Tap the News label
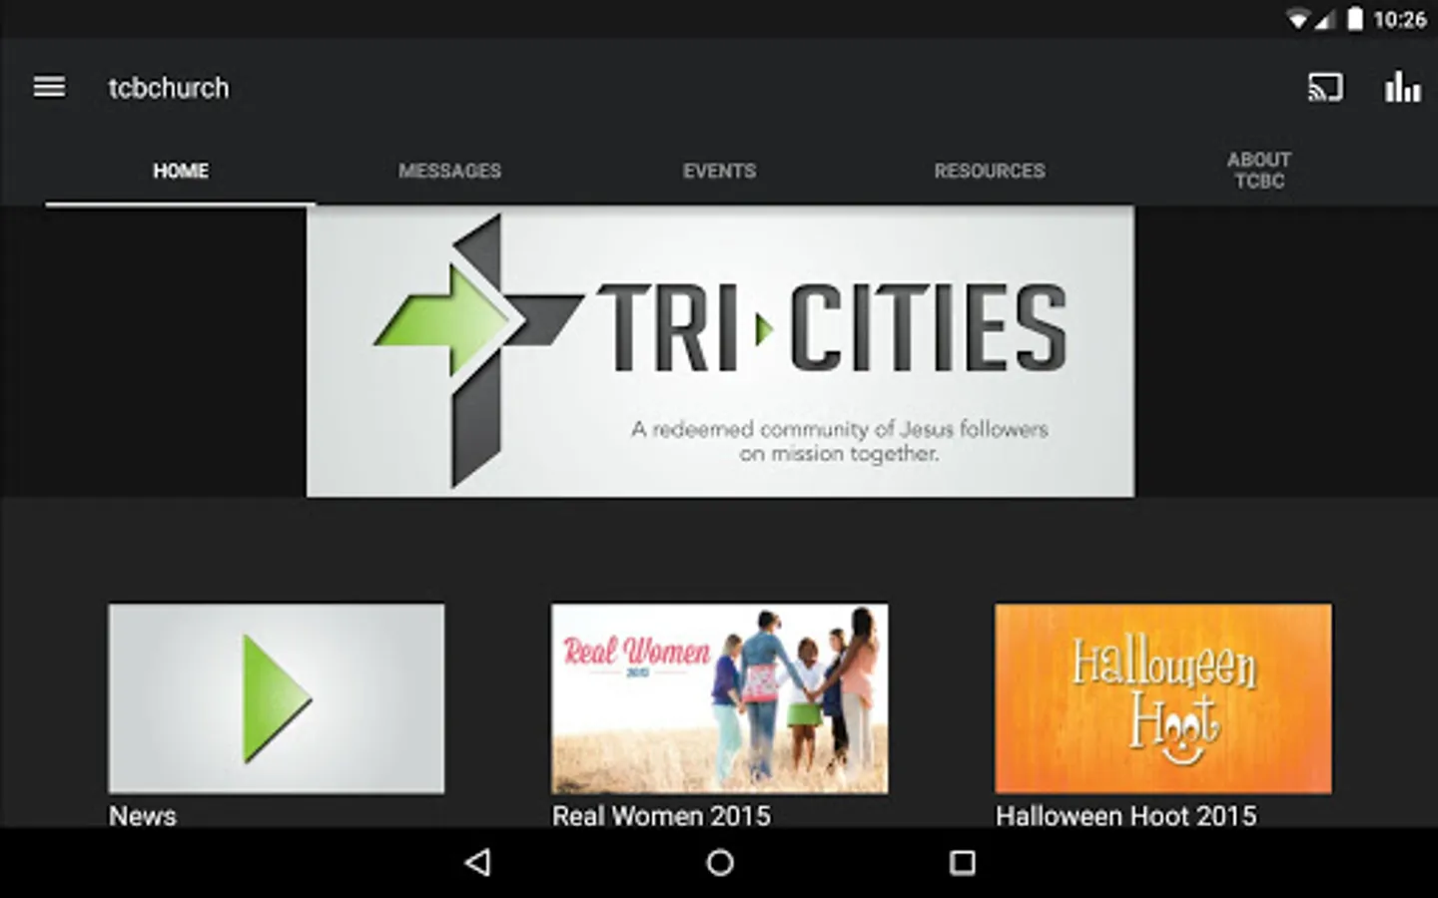This screenshot has height=898, width=1438. point(143,815)
